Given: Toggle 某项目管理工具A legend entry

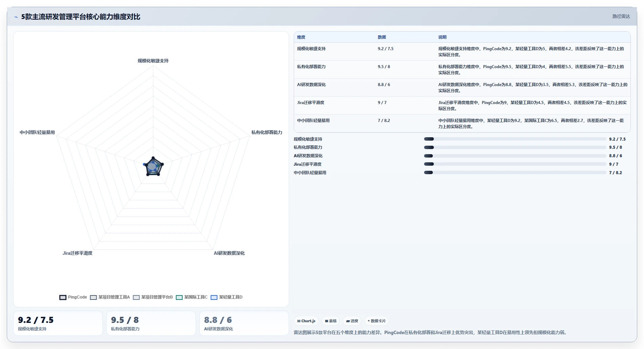Looking at the screenshot, I should coord(110,297).
